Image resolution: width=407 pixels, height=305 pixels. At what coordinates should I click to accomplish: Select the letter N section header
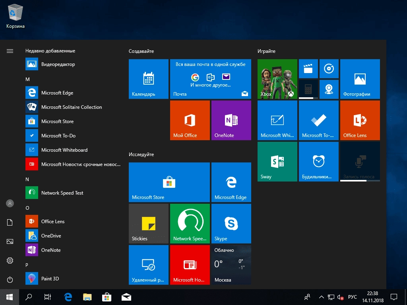point(27,180)
